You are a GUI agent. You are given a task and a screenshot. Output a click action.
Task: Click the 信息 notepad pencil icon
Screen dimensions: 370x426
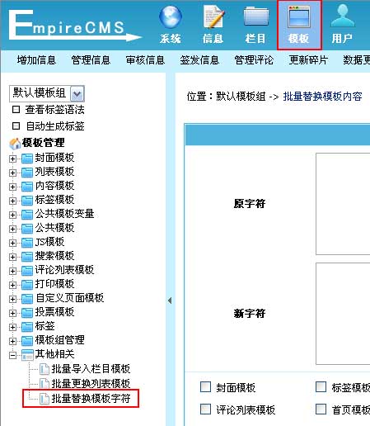[213, 17]
